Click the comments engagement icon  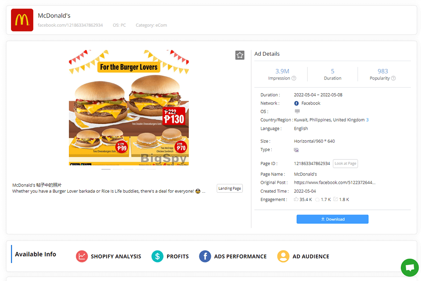click(318, 199)
